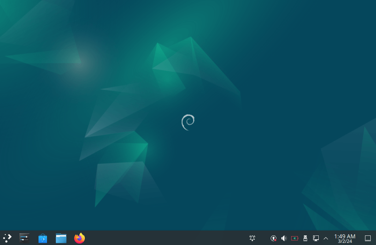376x245 pixels.
Task: Open the Dolphin file manager
Action: coord(61,238)
